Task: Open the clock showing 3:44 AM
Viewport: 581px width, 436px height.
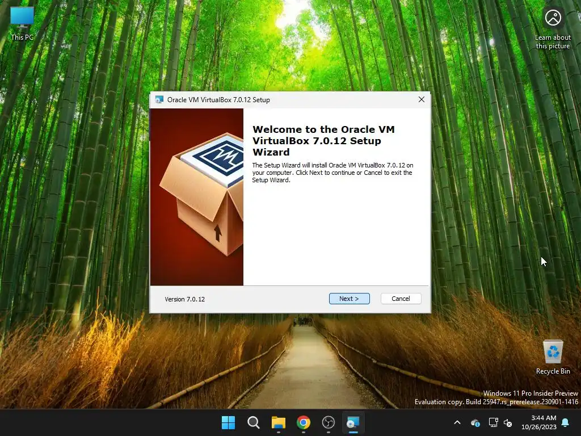Action: [539, 422]
